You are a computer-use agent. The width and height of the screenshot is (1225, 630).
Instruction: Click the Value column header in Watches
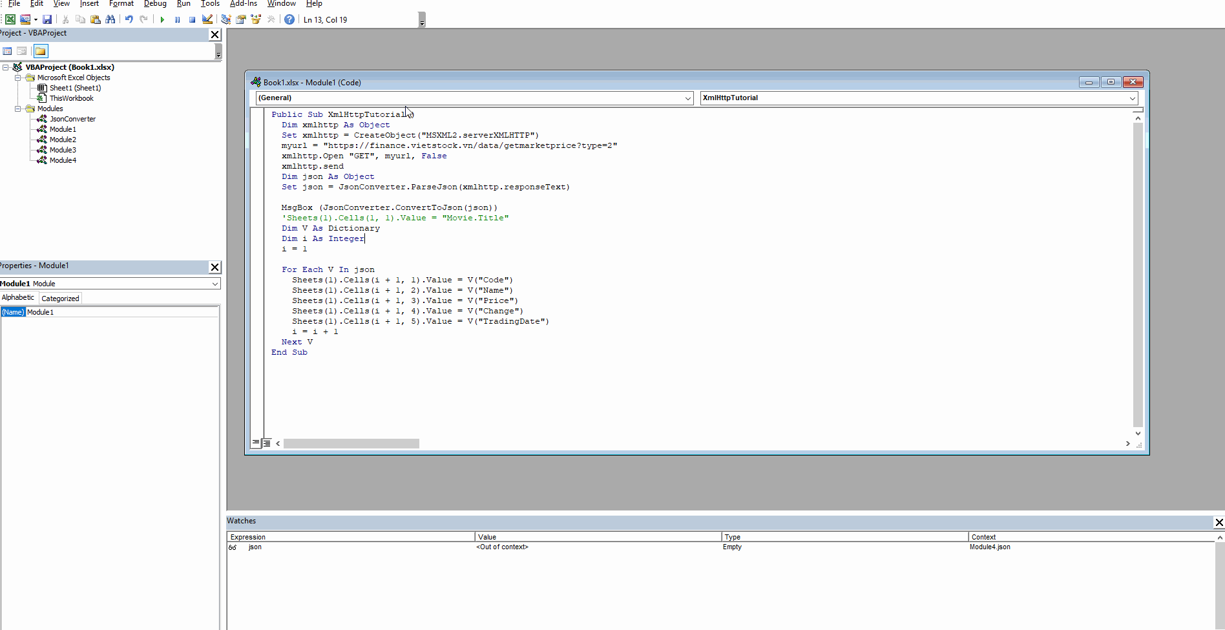598,537
